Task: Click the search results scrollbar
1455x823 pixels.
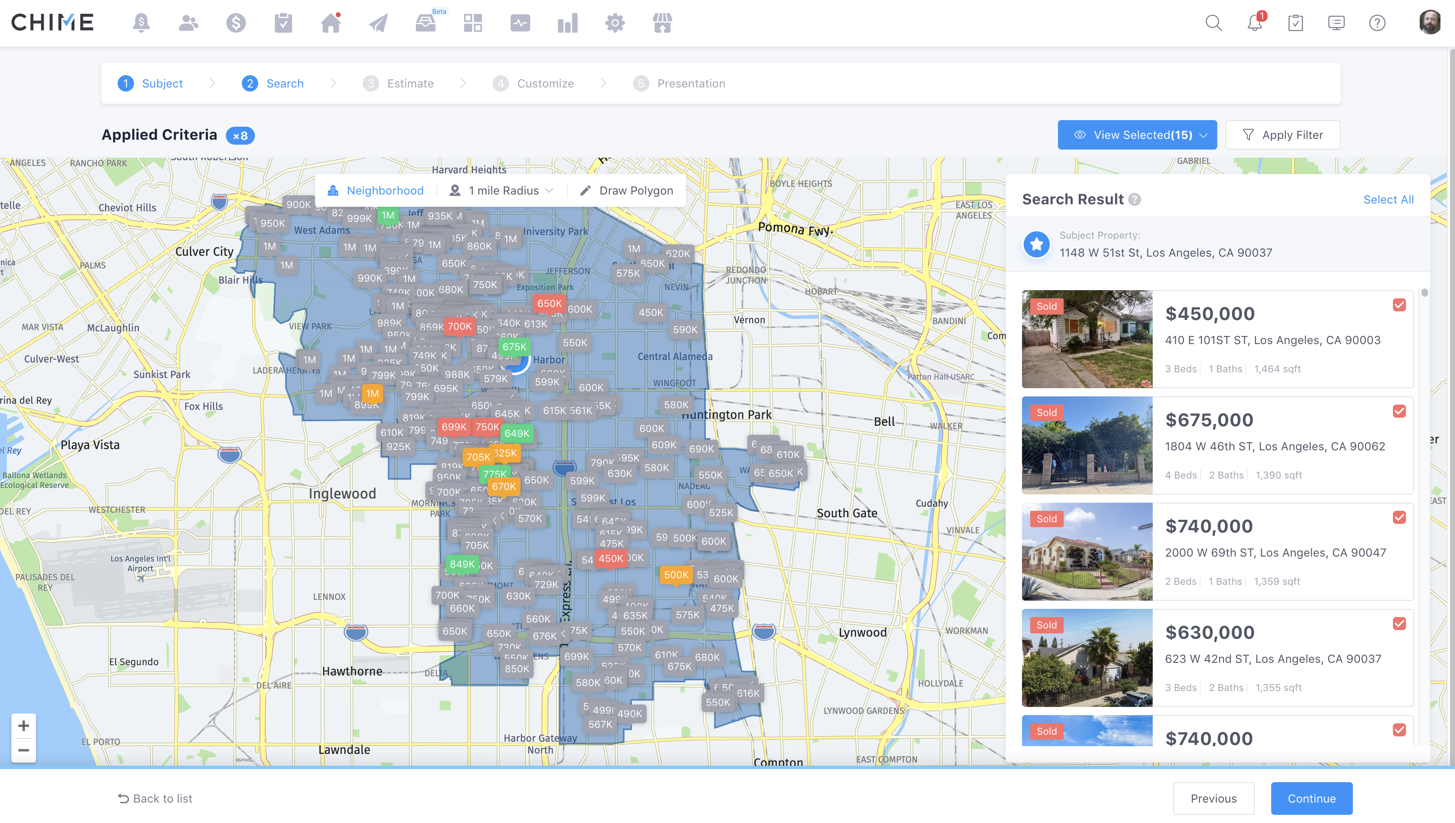Action: pyautogui.click(x=1424, y=293)
